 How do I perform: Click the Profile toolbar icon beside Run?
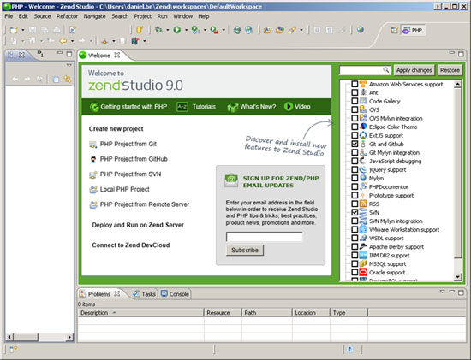click(x=195, y=30)
